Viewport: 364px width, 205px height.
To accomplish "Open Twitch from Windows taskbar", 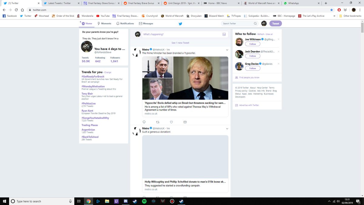I will 116,201.
